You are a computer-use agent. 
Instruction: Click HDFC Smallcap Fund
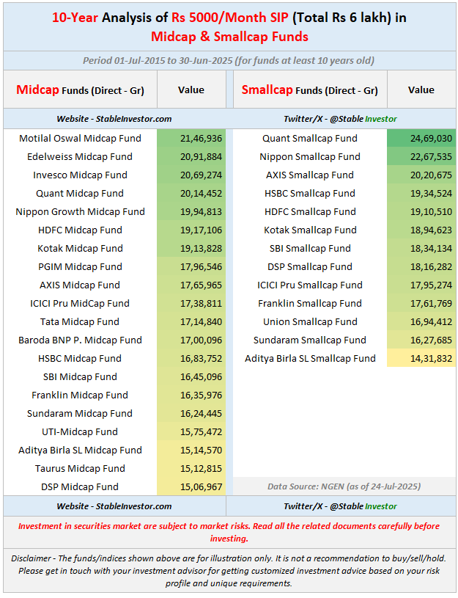(x=310, y=211)
